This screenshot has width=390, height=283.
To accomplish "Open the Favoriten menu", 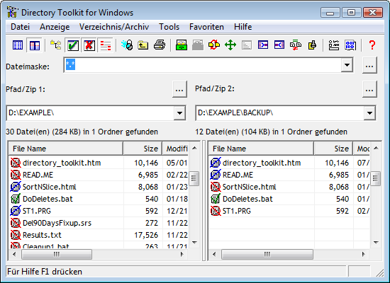I will (x=206, y=27).
